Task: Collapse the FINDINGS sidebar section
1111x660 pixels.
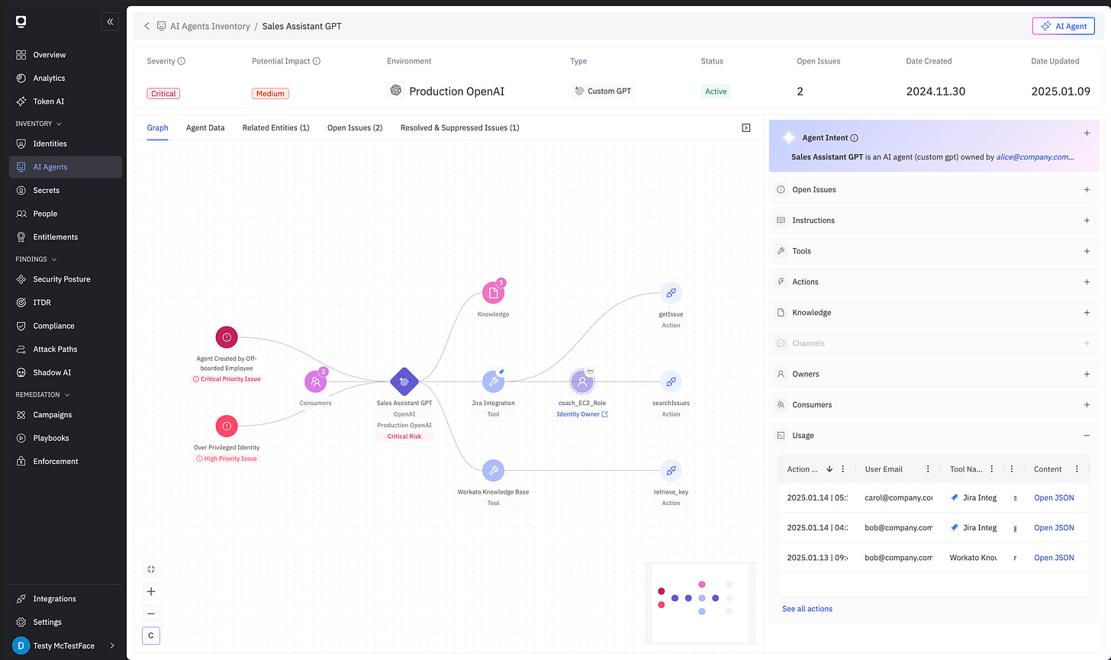Action: click(x=36, y=259)
